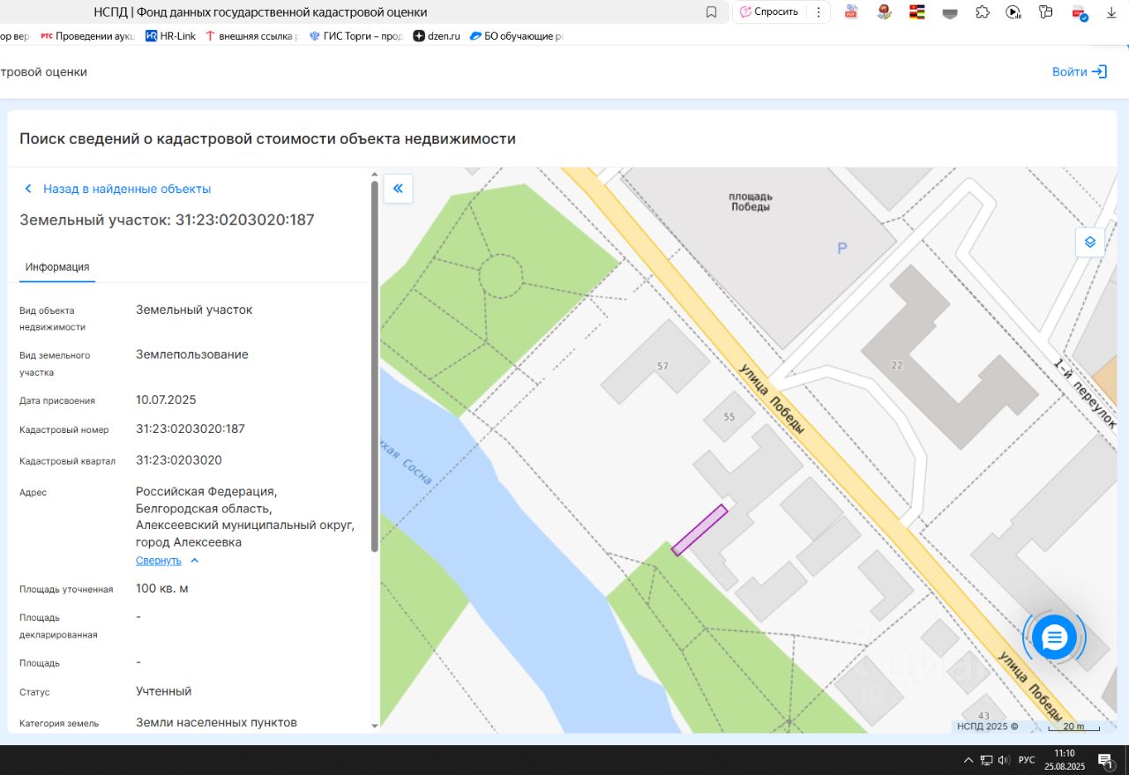
Task: Open the Windows notification center icon
Action: [x=1105, y=760]
